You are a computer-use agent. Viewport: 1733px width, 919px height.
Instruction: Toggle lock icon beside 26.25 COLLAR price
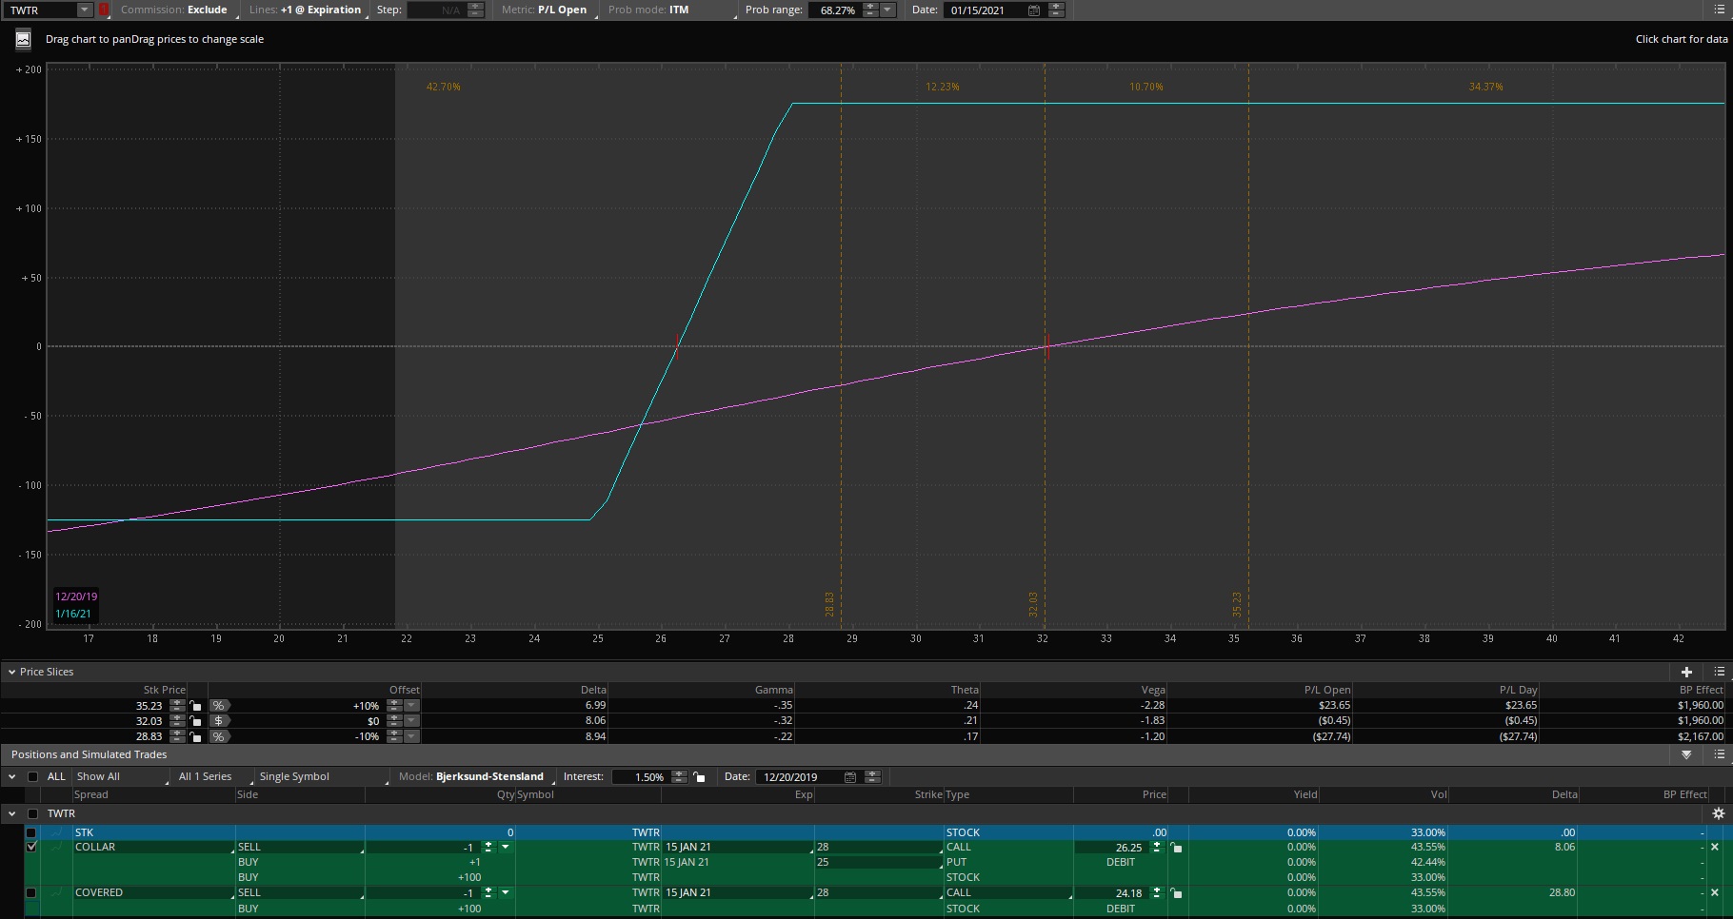pos(1177,848)
